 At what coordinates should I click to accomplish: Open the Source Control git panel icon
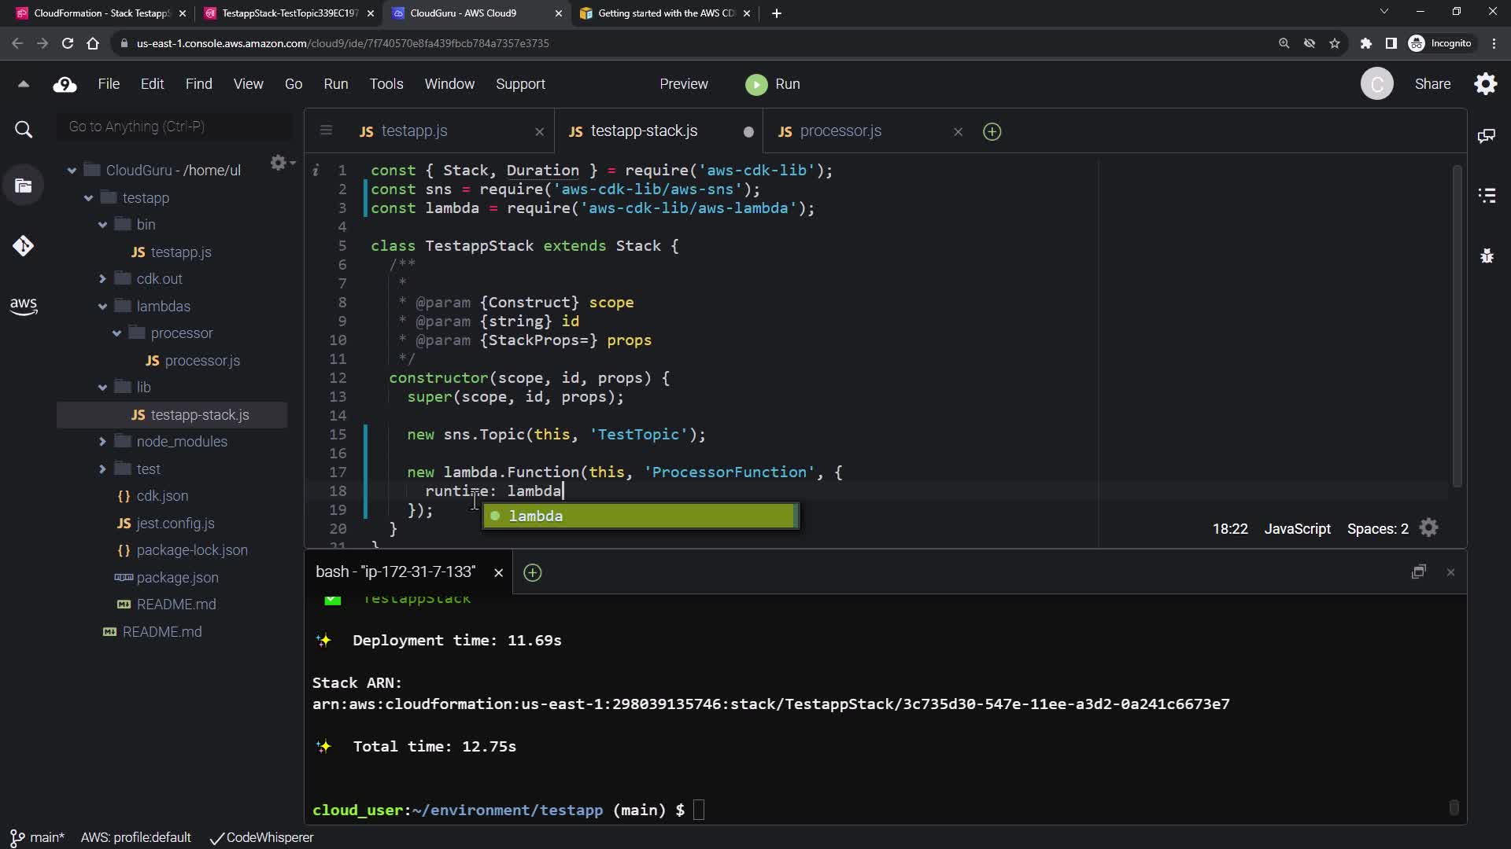pyautogui.click(x=23, y=246)
